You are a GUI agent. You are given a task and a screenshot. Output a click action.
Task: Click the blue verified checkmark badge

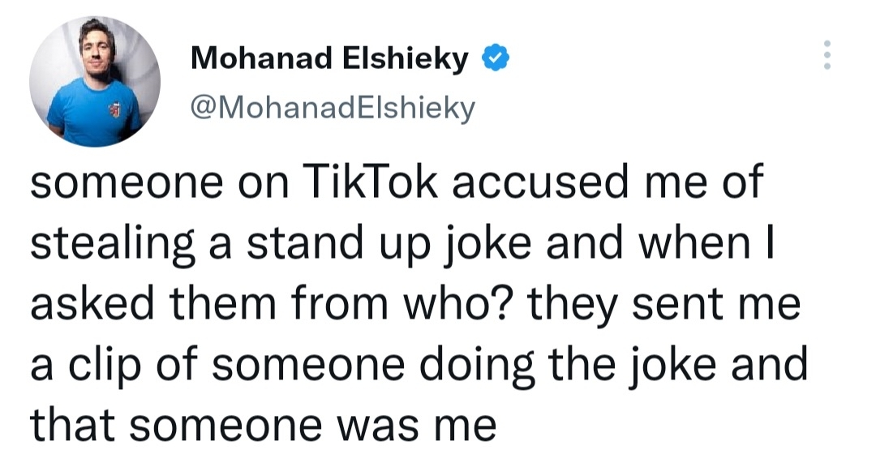click(495, 58)
